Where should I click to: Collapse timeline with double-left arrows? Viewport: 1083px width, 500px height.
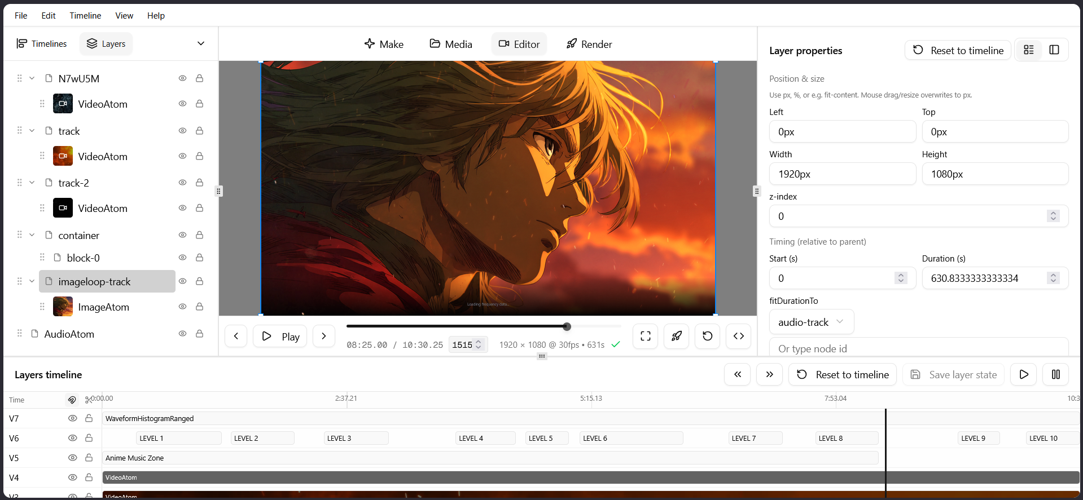738,374
